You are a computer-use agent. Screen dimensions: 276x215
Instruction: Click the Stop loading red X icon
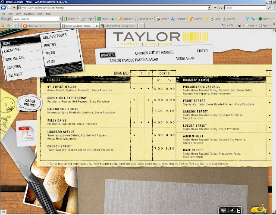click(220, 8)
